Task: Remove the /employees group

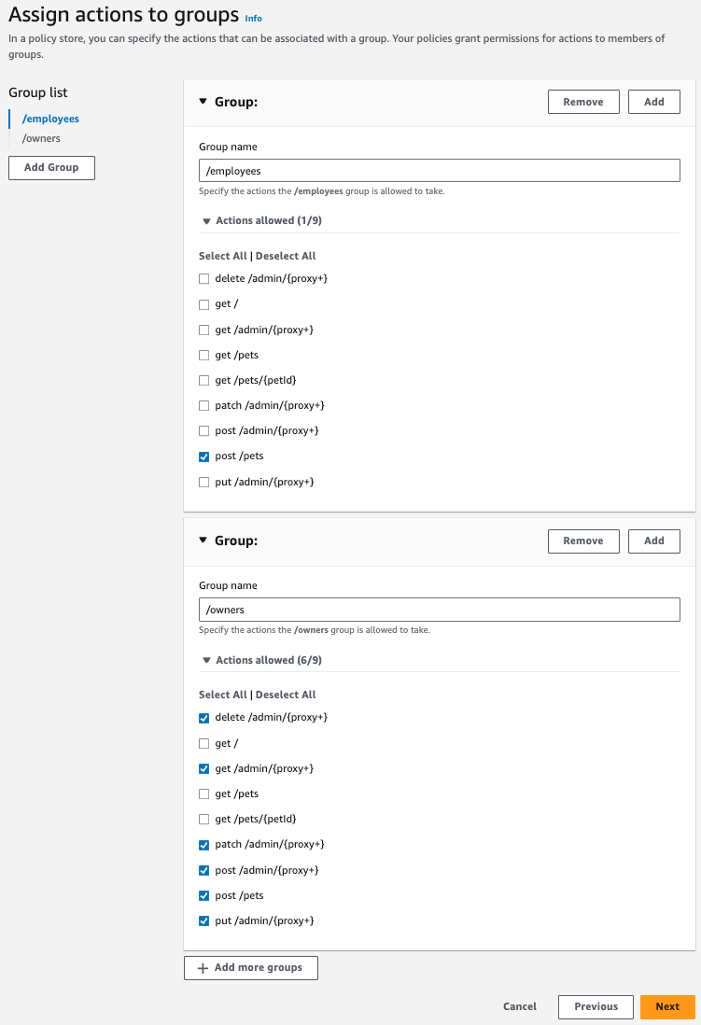Action: (x=582, y=102)
